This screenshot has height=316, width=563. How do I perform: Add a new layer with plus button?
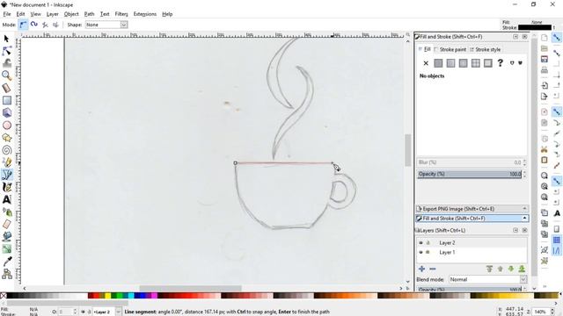tap(422, 269)
